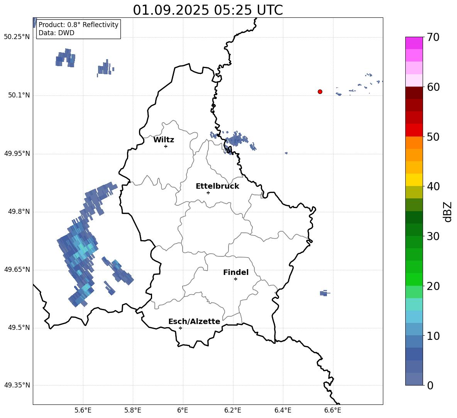Click the dBZ colorbar axis label
The width and height of the screenshot is (457, 418).
point(448,212)
